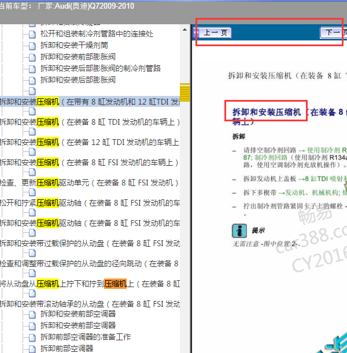Click the 拆卸 section subheading
Viewport: 347px width, 353px height.
[x=239, y=136]
